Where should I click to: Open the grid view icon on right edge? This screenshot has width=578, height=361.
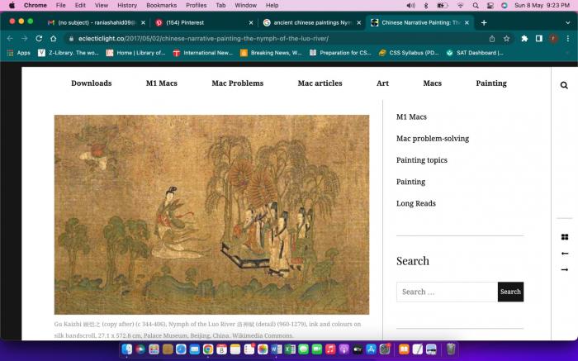click(564, 237)
